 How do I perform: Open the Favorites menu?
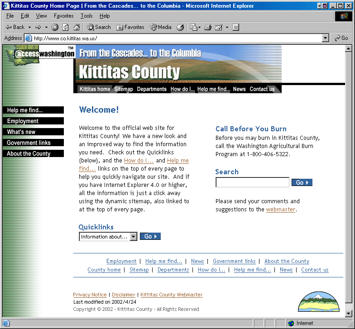click(x=63, y=16)
